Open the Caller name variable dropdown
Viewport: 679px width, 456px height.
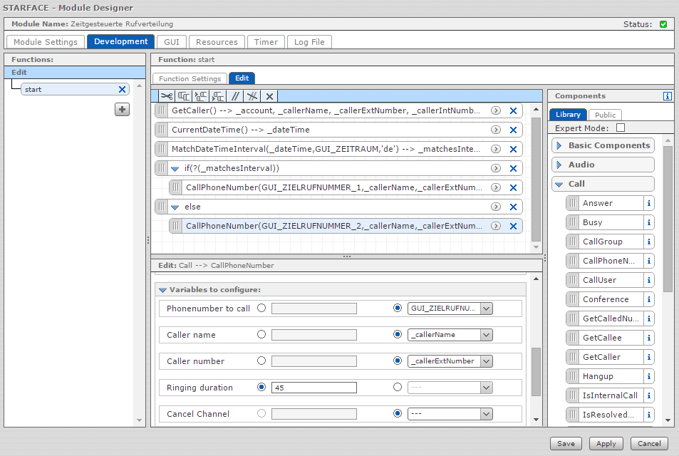tap(487, 335)
